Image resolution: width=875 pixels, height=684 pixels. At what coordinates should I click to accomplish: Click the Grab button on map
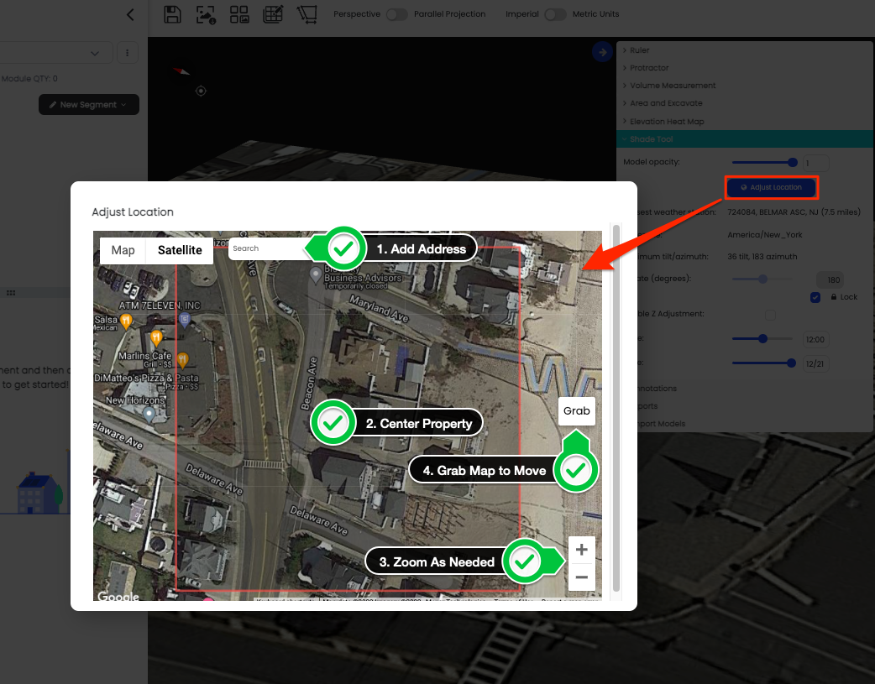576,411
